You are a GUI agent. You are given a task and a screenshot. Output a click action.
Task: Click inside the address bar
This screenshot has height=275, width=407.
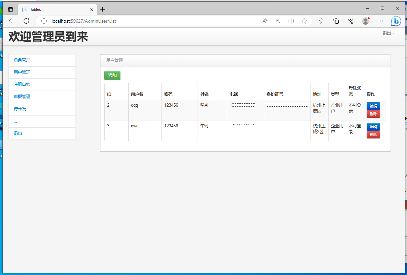[x=148, y=21]
